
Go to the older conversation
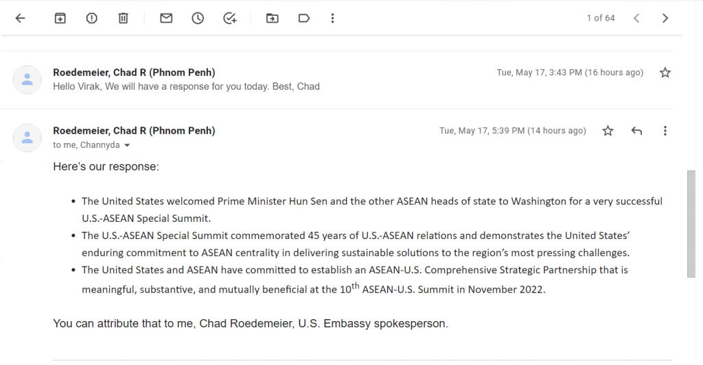pyautogui.click(x=665, y=18)
